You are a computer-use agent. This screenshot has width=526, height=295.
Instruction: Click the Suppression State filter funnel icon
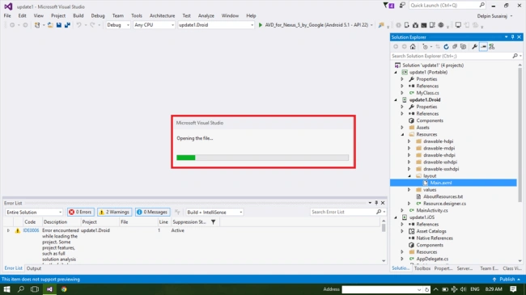pyautogui.click(x=214, y=222)
